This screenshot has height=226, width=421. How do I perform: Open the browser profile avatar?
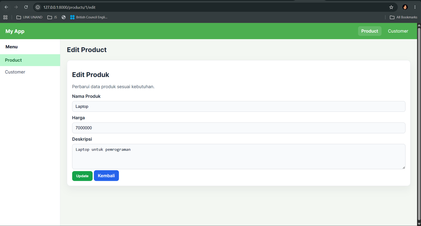coord(405,7)
